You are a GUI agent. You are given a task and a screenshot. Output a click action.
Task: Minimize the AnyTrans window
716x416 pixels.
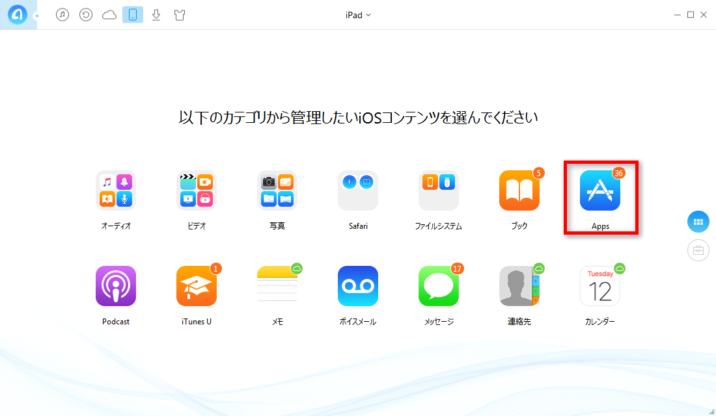[x=677, y=14]
